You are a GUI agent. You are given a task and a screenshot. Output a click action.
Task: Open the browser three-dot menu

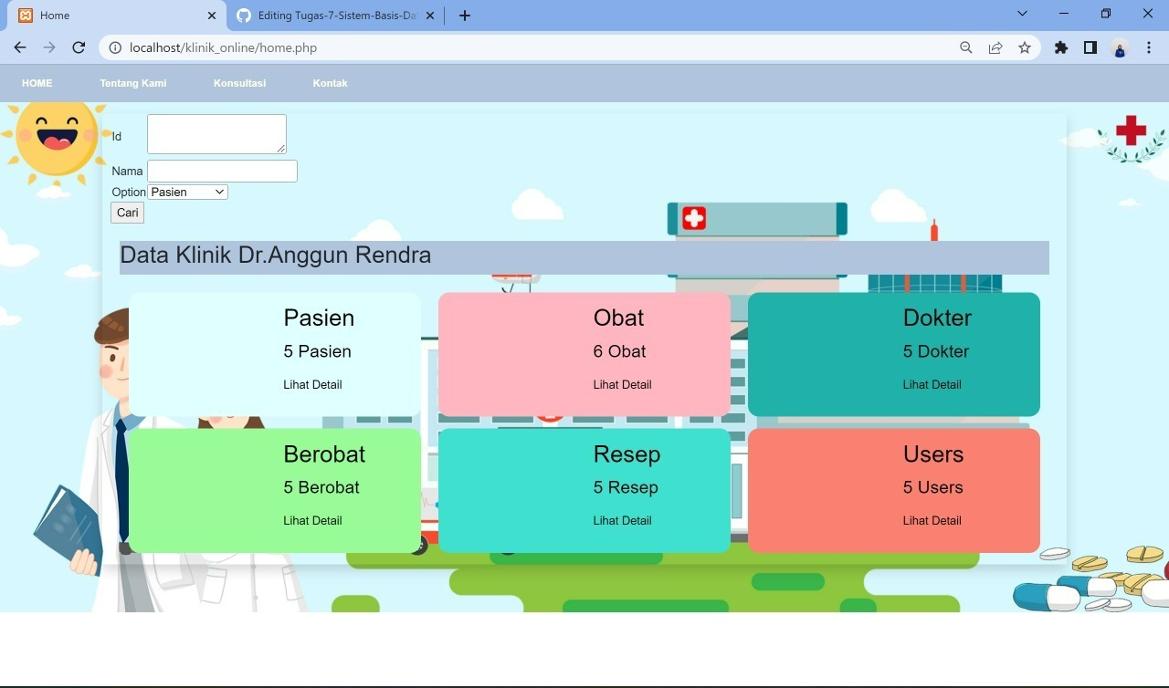(x=1149, y=47)
